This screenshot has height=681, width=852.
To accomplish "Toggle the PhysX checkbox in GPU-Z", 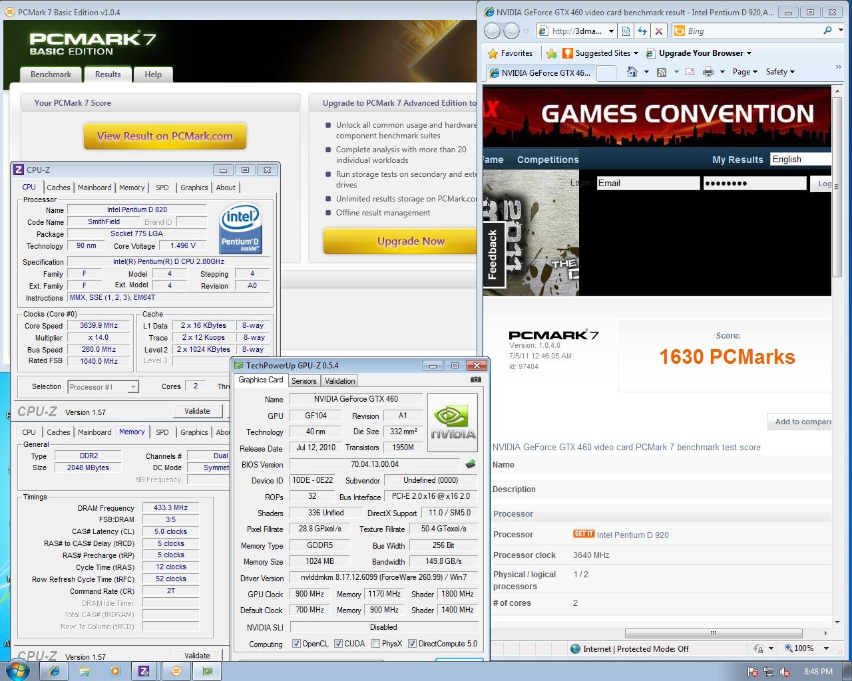I will pyautogui.click(x=375, y=644).
